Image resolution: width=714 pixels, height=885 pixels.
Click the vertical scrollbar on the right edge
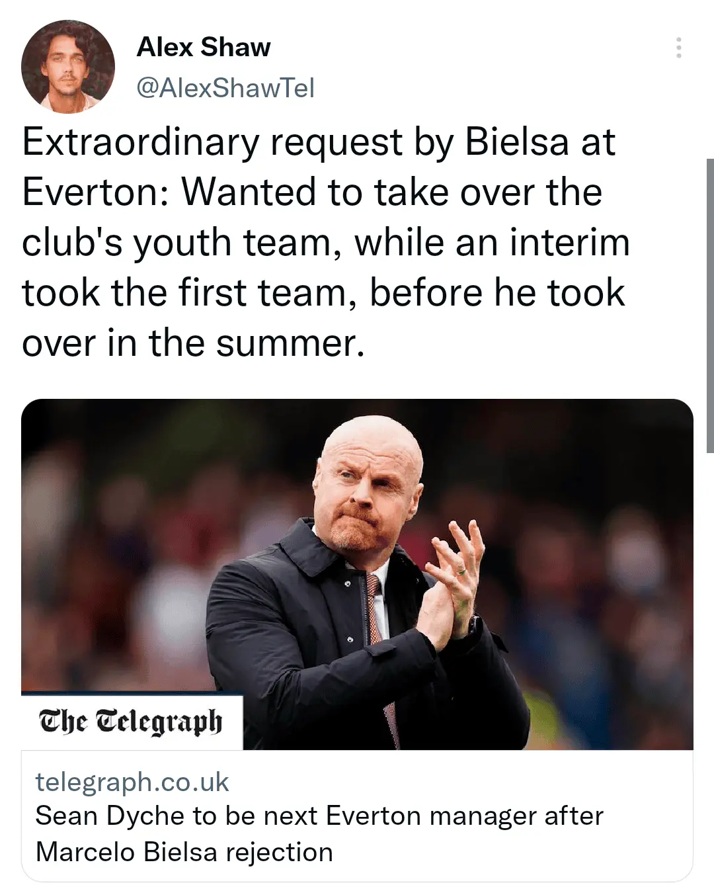coord(710,304)
